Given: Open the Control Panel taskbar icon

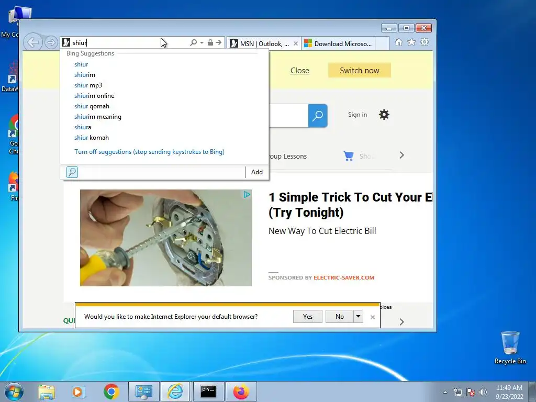Looking at the screenshot, I should pyautogui.click(x=143, y=392).
